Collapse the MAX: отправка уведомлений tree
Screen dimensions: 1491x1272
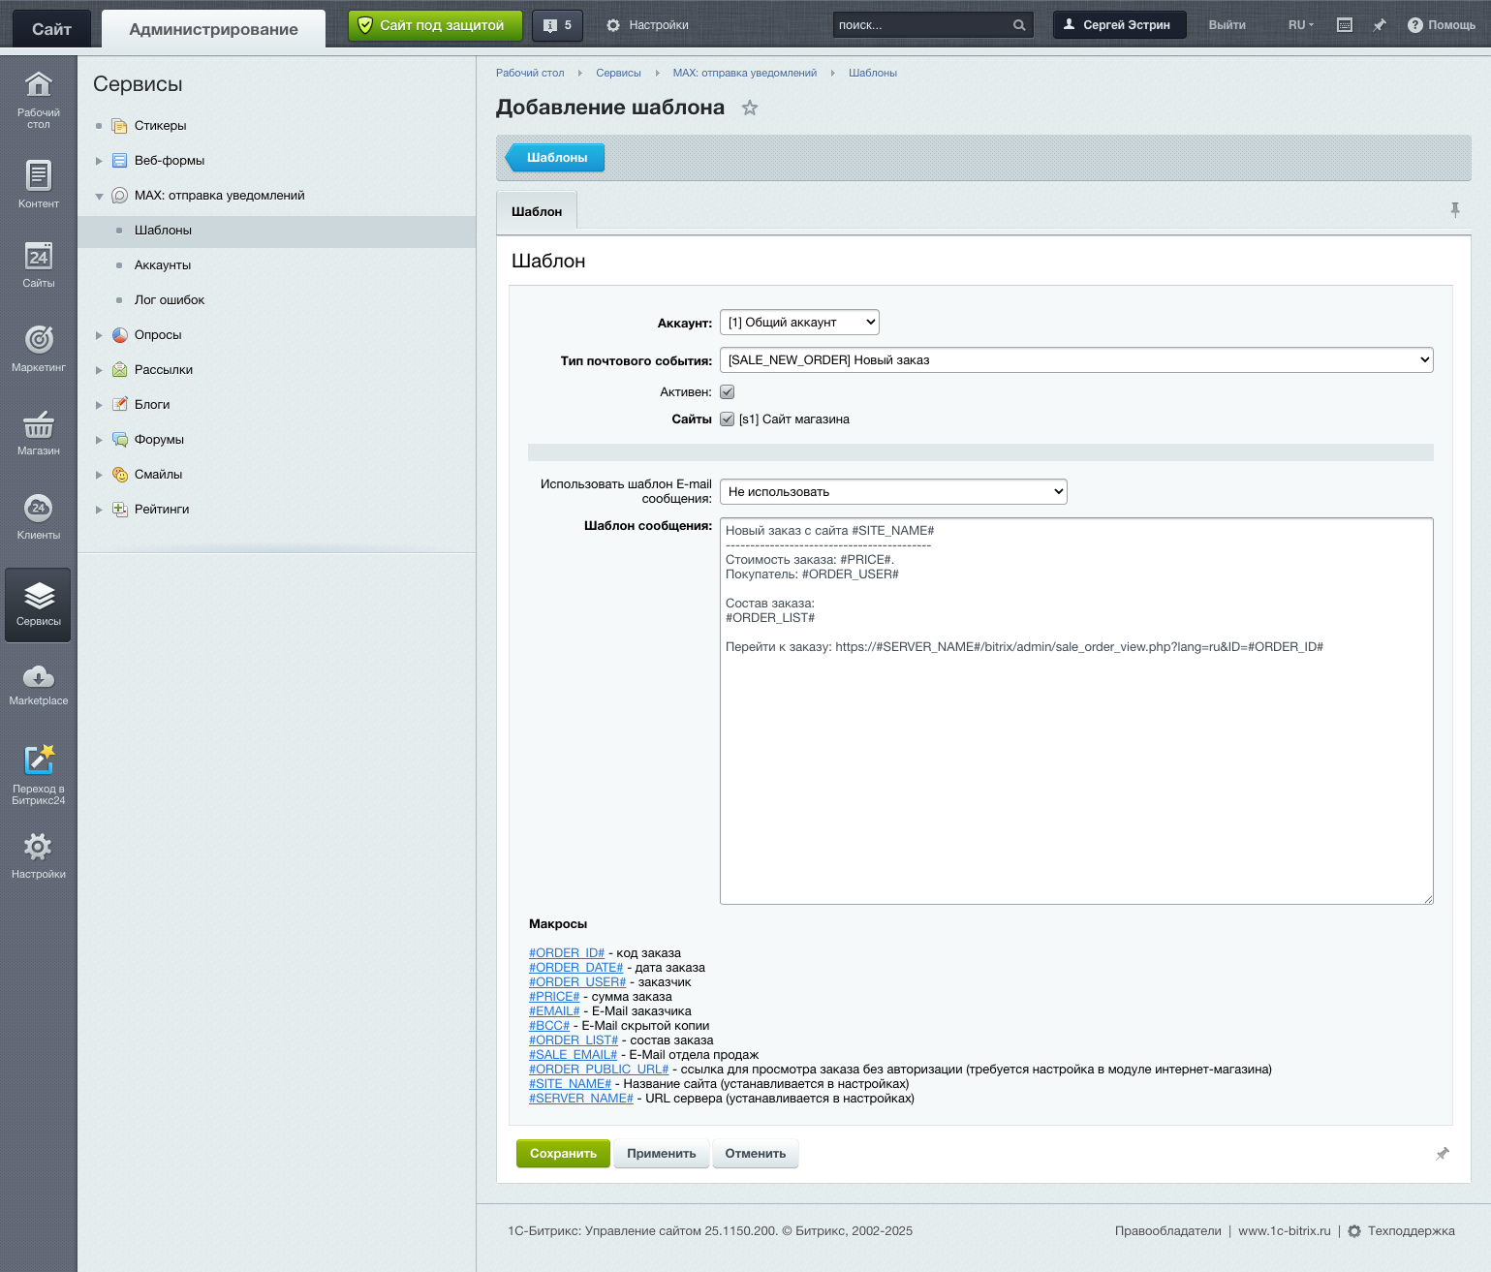coord(100,195)
